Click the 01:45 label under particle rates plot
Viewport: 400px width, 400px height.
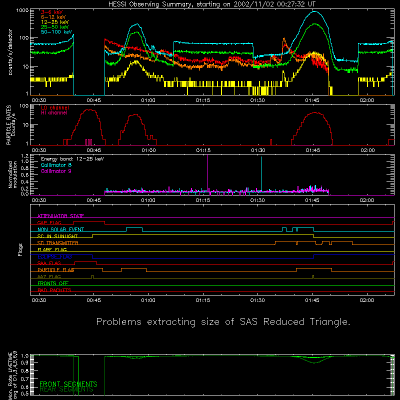[x=313, y=150]
